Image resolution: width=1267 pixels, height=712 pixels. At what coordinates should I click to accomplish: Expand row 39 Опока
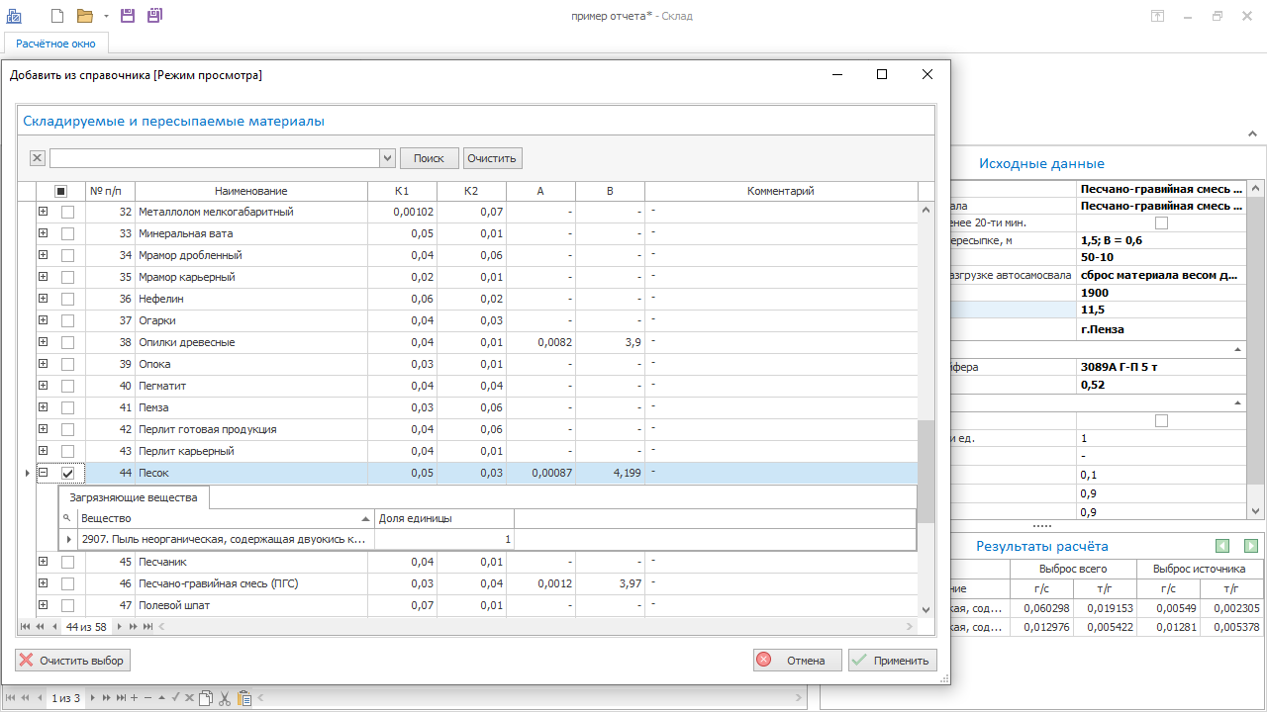pos(43,364)
